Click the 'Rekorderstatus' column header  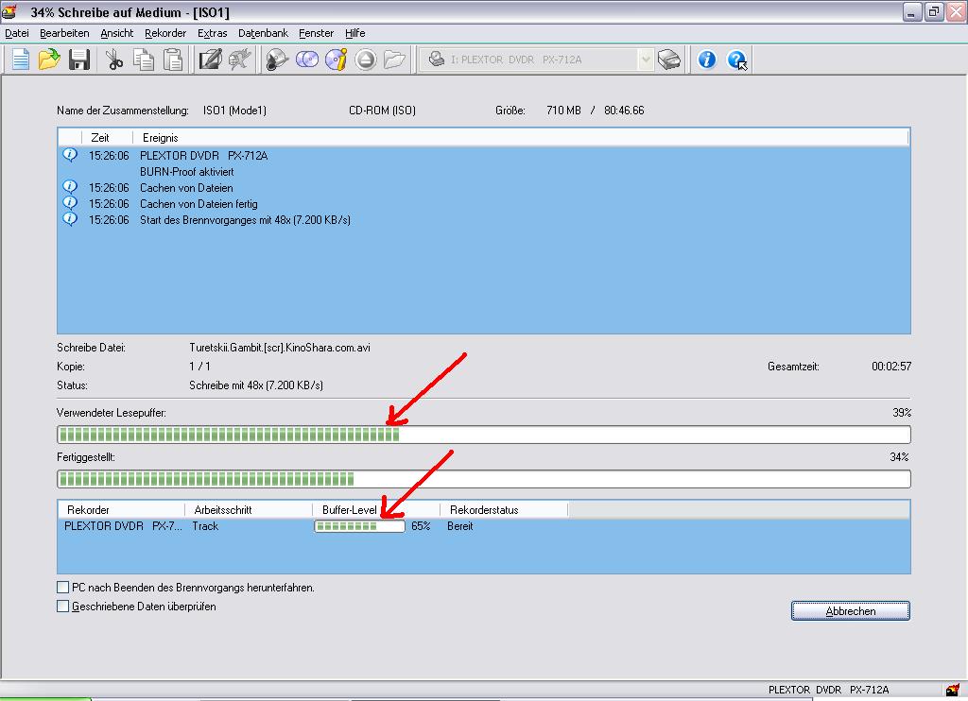(x=504, y=510)
